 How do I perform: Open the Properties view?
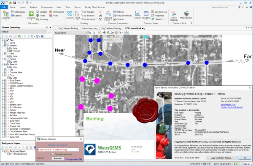click(157, 16)
